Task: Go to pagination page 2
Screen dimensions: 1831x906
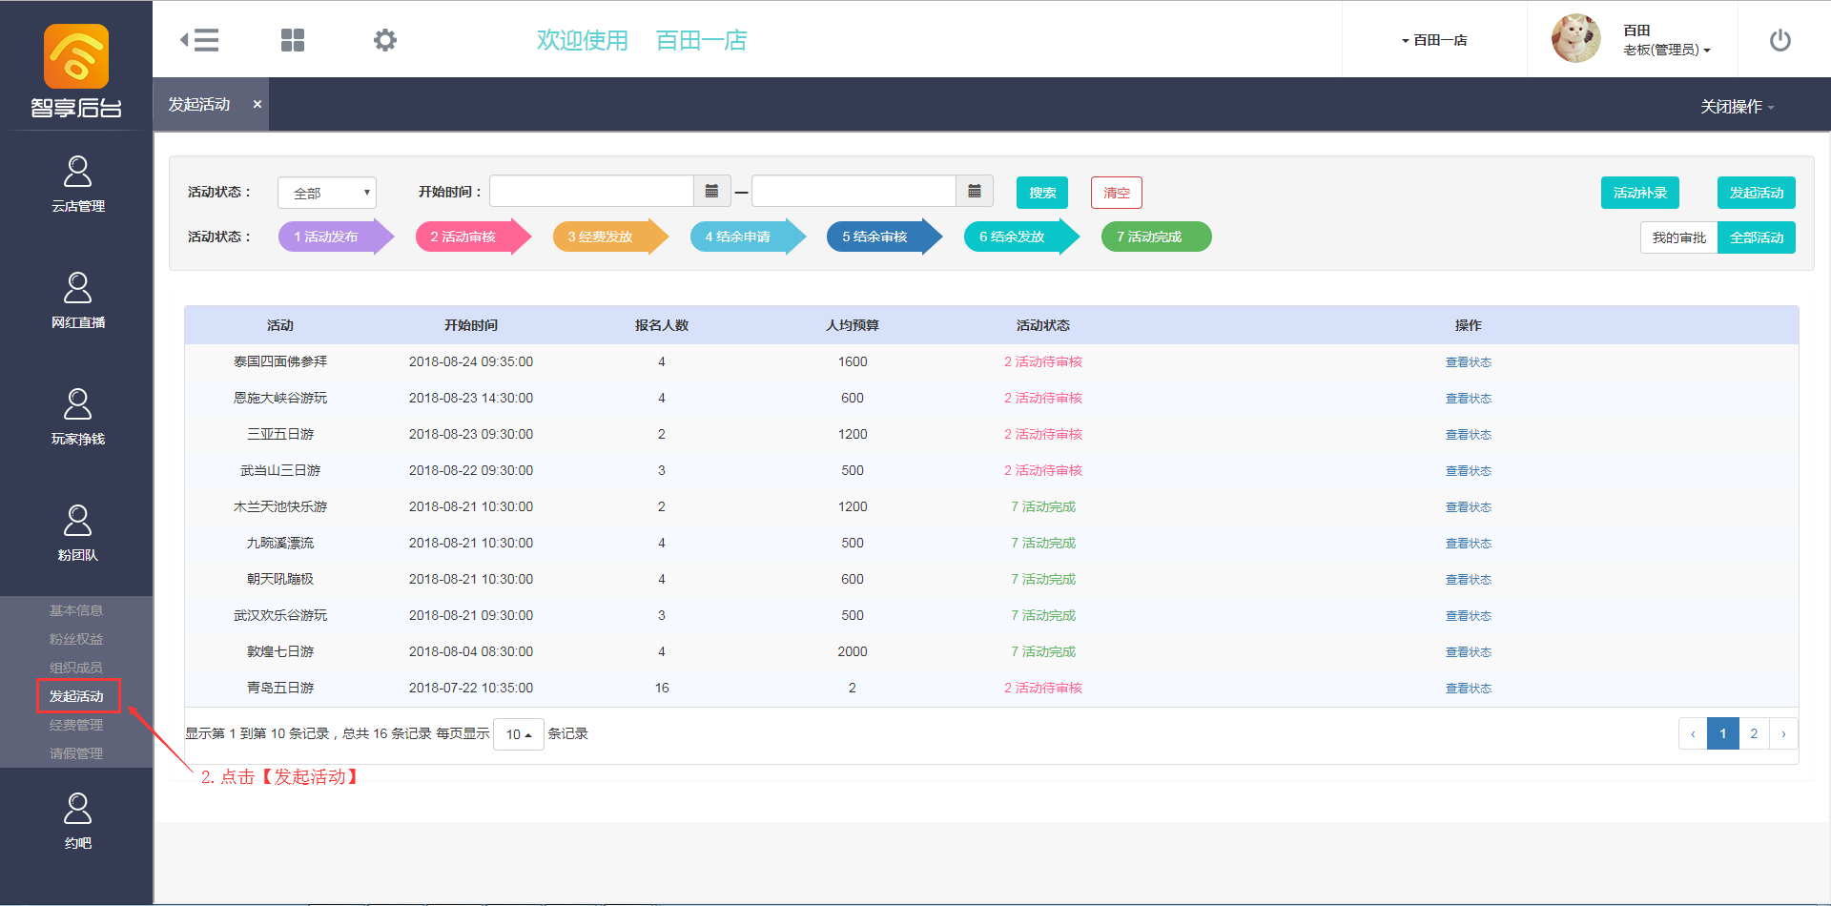Action: [x=1754, y=733]
